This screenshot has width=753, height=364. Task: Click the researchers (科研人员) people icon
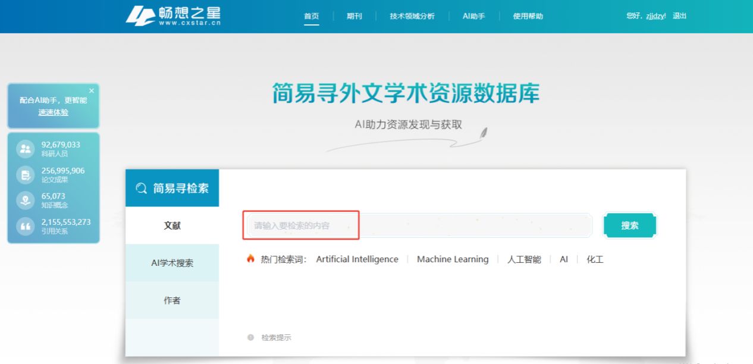point(25,149)
